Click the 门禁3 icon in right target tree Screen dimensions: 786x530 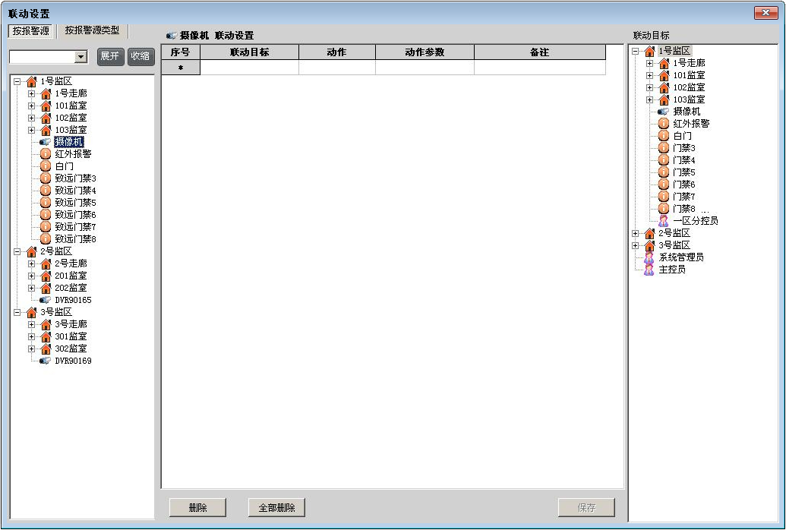(664, 148)
